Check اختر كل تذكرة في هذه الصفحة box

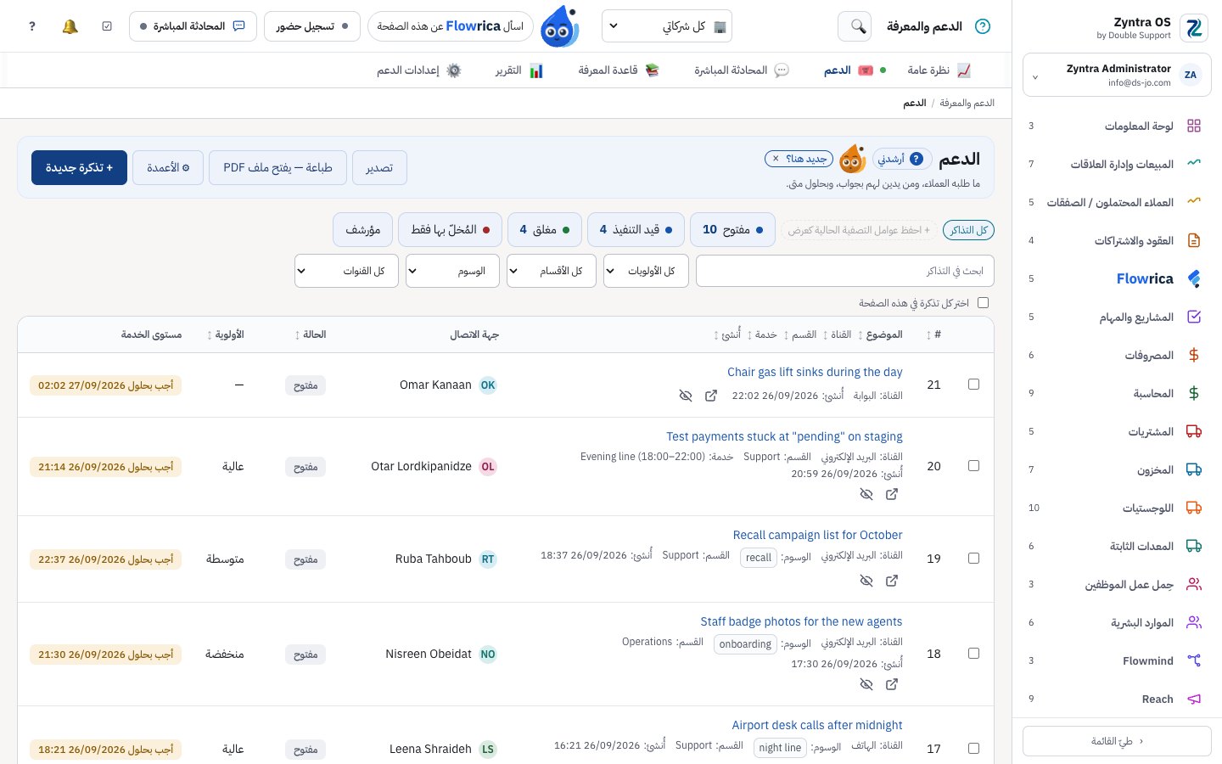(983, 302)
